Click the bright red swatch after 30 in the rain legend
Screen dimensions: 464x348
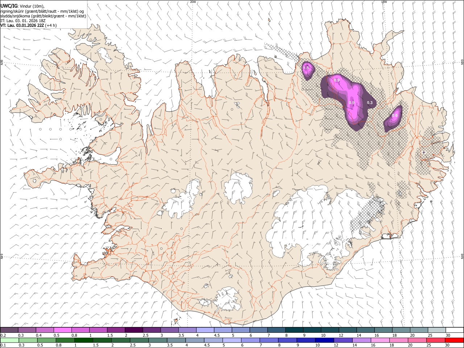coord(454,340)
